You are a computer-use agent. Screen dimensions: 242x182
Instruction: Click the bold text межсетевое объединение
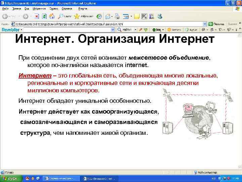coord(169,58)
